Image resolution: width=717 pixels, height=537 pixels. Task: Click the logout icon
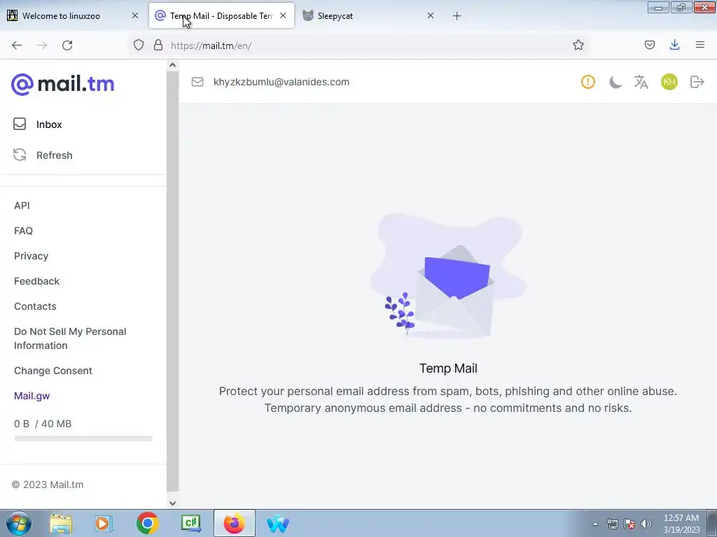click(x=697, y=82)
